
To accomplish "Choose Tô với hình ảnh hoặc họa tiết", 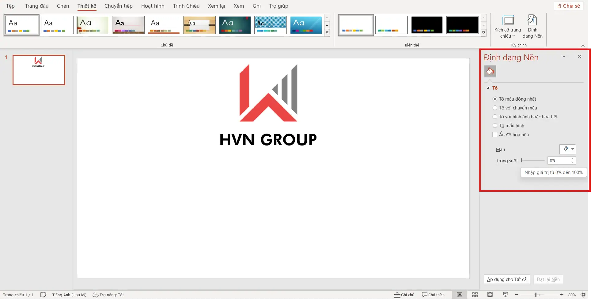I will 495,117.
